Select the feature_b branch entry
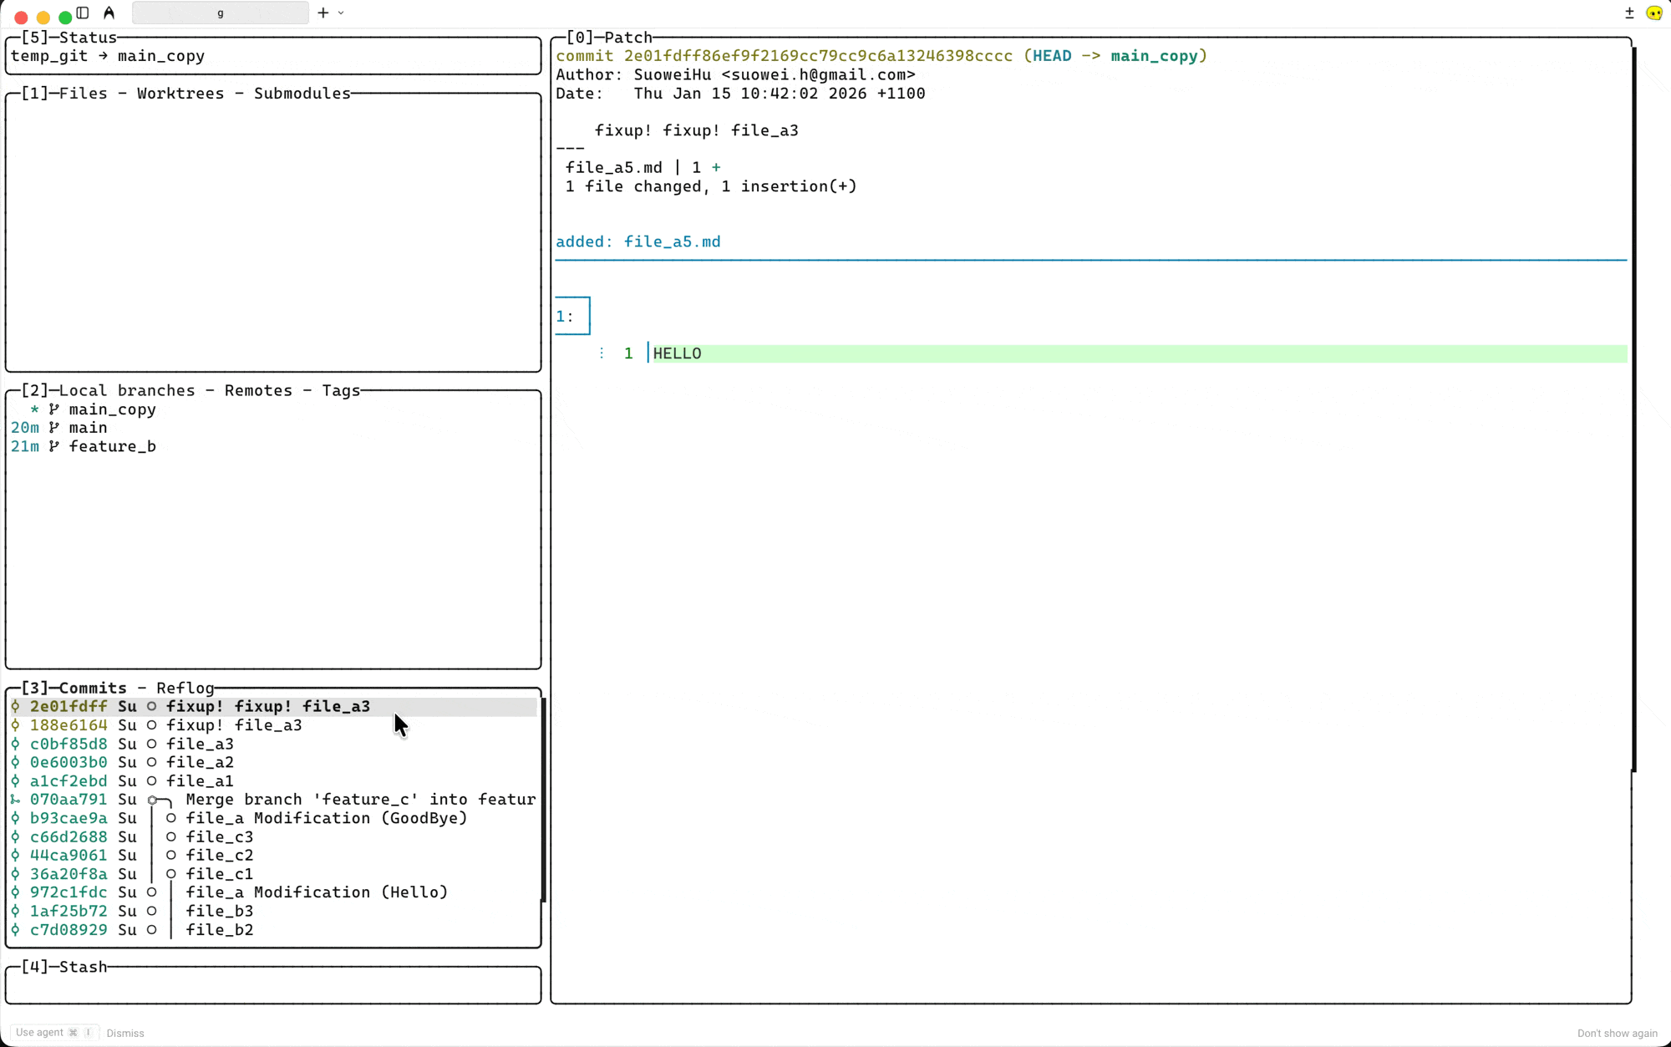The image size is (1671, 1047). coord(112,446)
